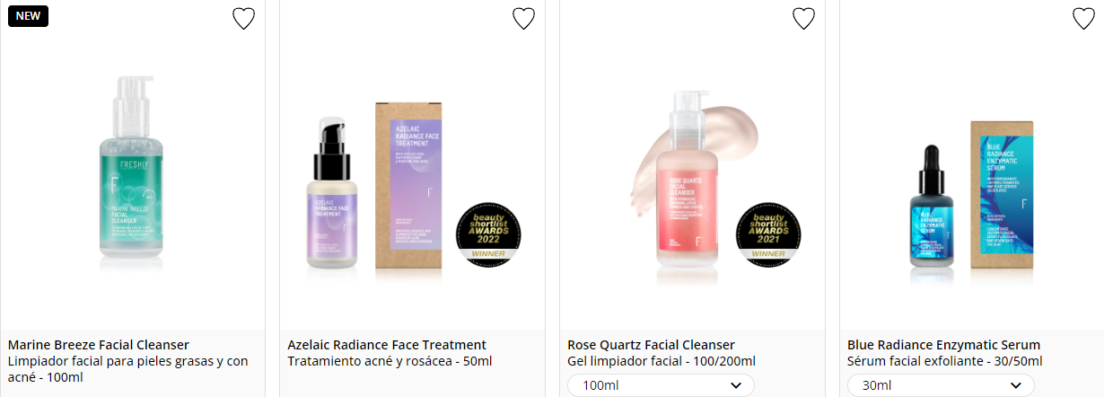Open Rose Quartz Facial Cleanser title link

tap(651, 345)
